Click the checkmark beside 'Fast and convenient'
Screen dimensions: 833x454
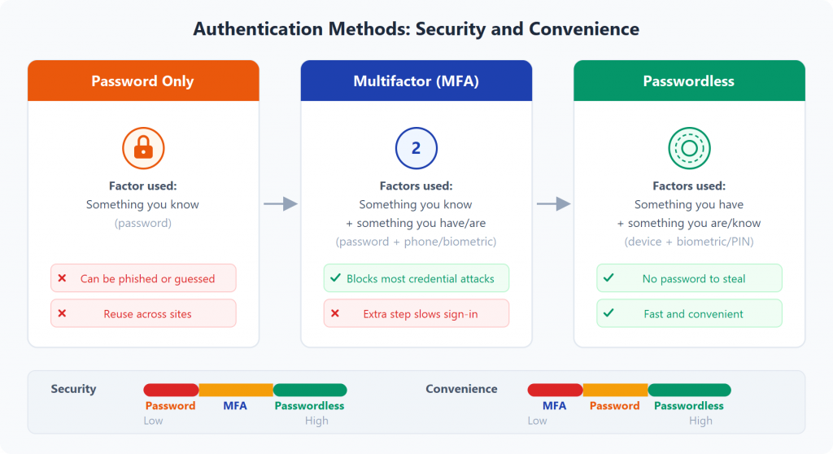[x=608, y=313]
